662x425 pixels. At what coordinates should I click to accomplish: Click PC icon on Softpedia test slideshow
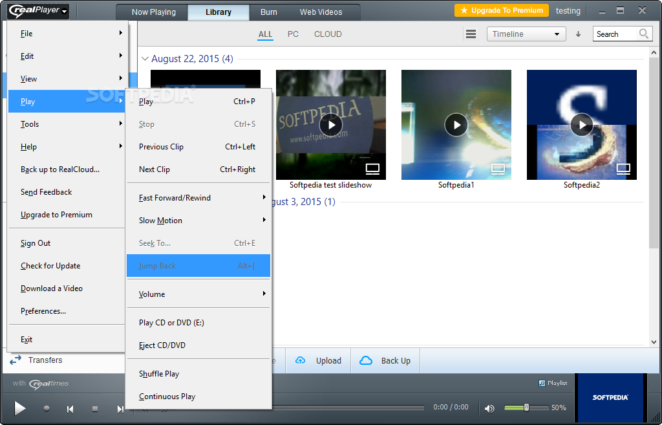click(372, 169)
